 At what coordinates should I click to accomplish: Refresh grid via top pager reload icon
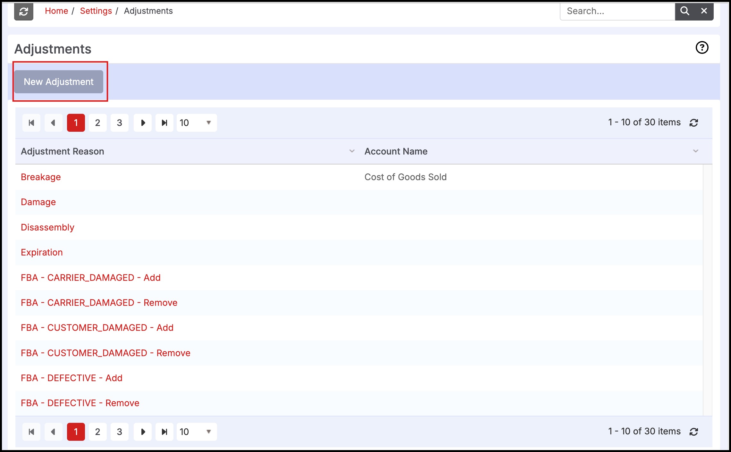pyautogui.click(x=694, y=123)
